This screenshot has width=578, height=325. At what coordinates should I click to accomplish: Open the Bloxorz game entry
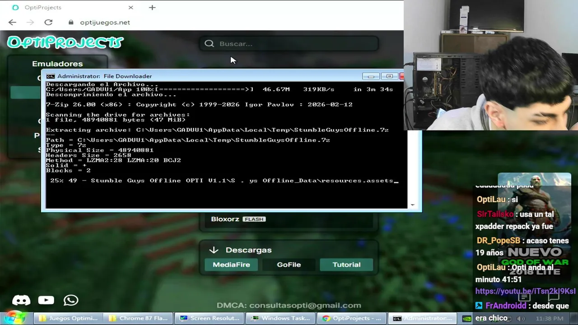(225, 219)
